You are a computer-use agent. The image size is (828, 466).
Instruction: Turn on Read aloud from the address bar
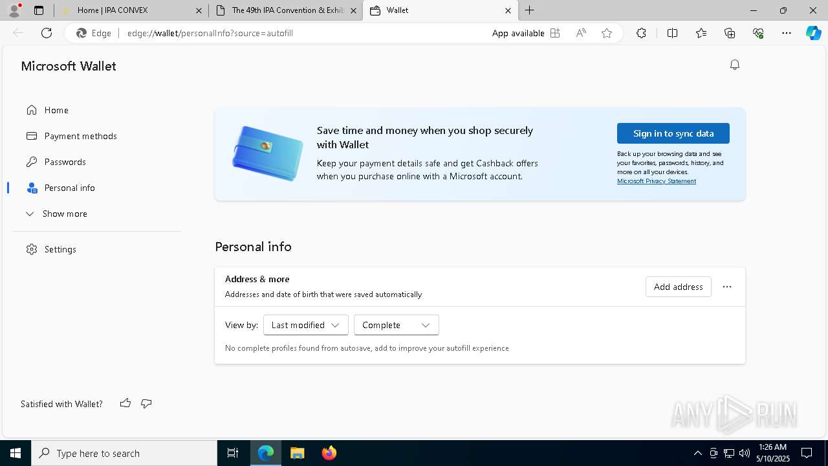pos(581,33)
